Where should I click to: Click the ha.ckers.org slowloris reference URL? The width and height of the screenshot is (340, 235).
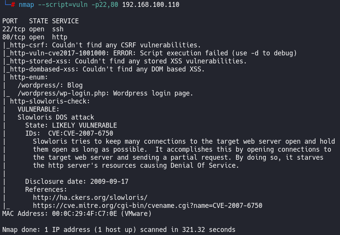click(x=90, y=198)
